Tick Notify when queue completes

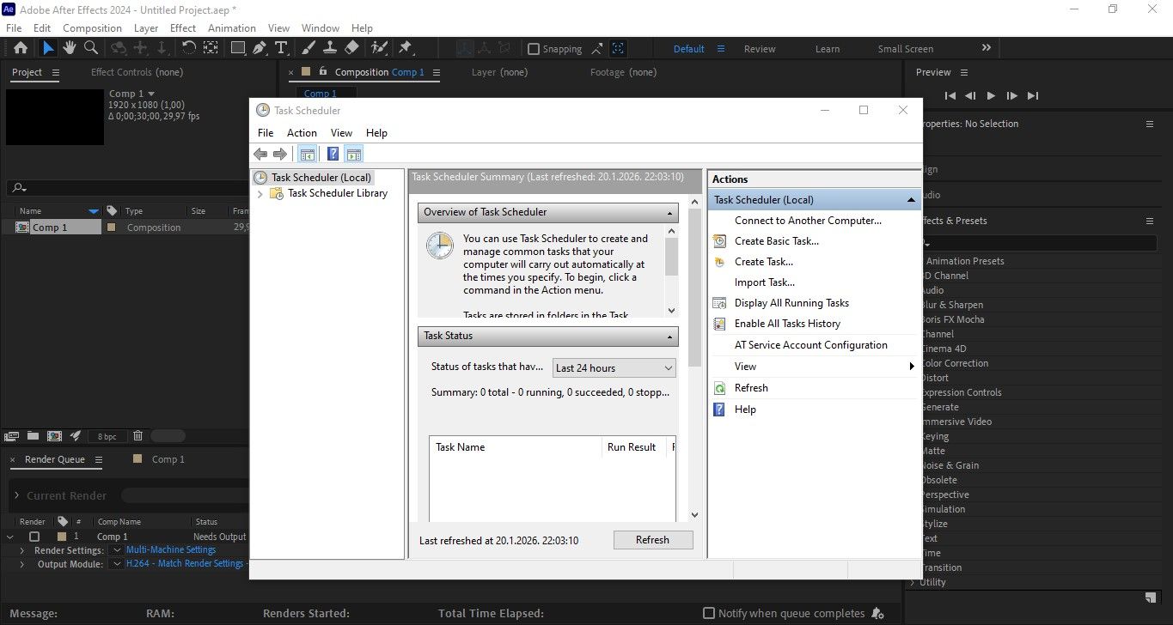709,613
